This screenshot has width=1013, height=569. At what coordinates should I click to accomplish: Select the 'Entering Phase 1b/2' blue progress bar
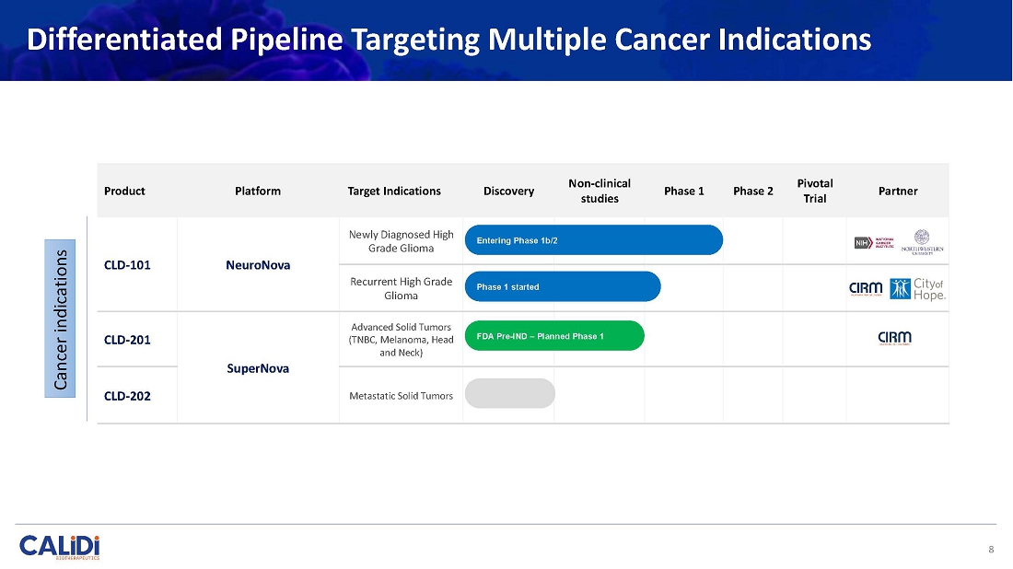pos(594,240)
